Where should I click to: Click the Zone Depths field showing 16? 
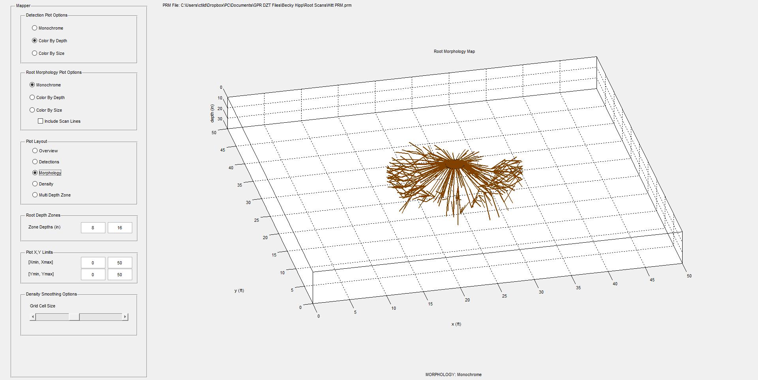pyautogui.click(x=120, y=227)
